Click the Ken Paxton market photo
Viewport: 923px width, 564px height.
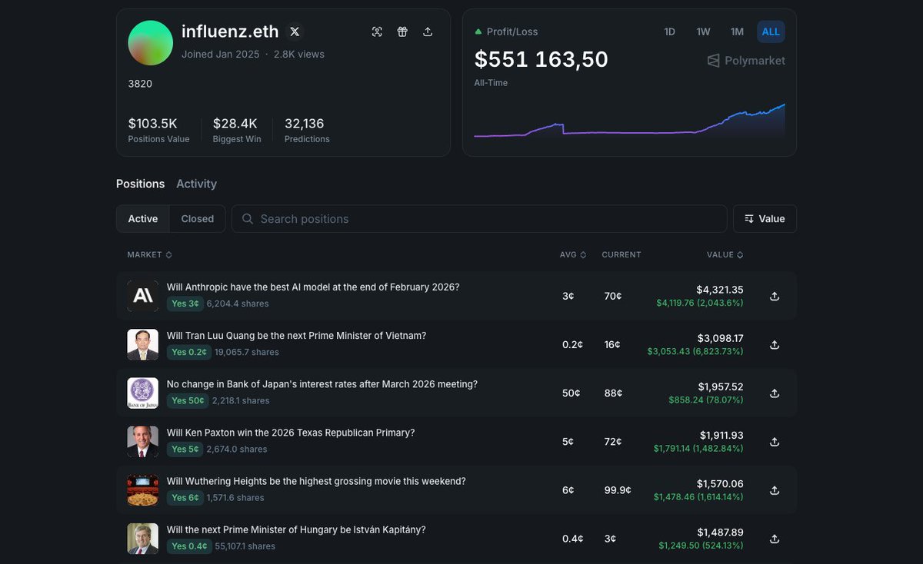143,441
